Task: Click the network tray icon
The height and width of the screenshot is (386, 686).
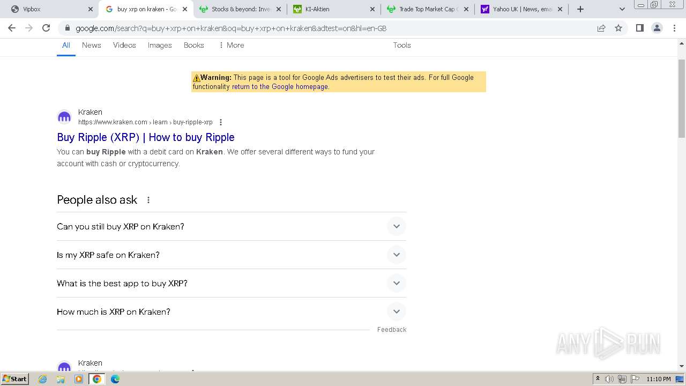Action: pos(622,379)
